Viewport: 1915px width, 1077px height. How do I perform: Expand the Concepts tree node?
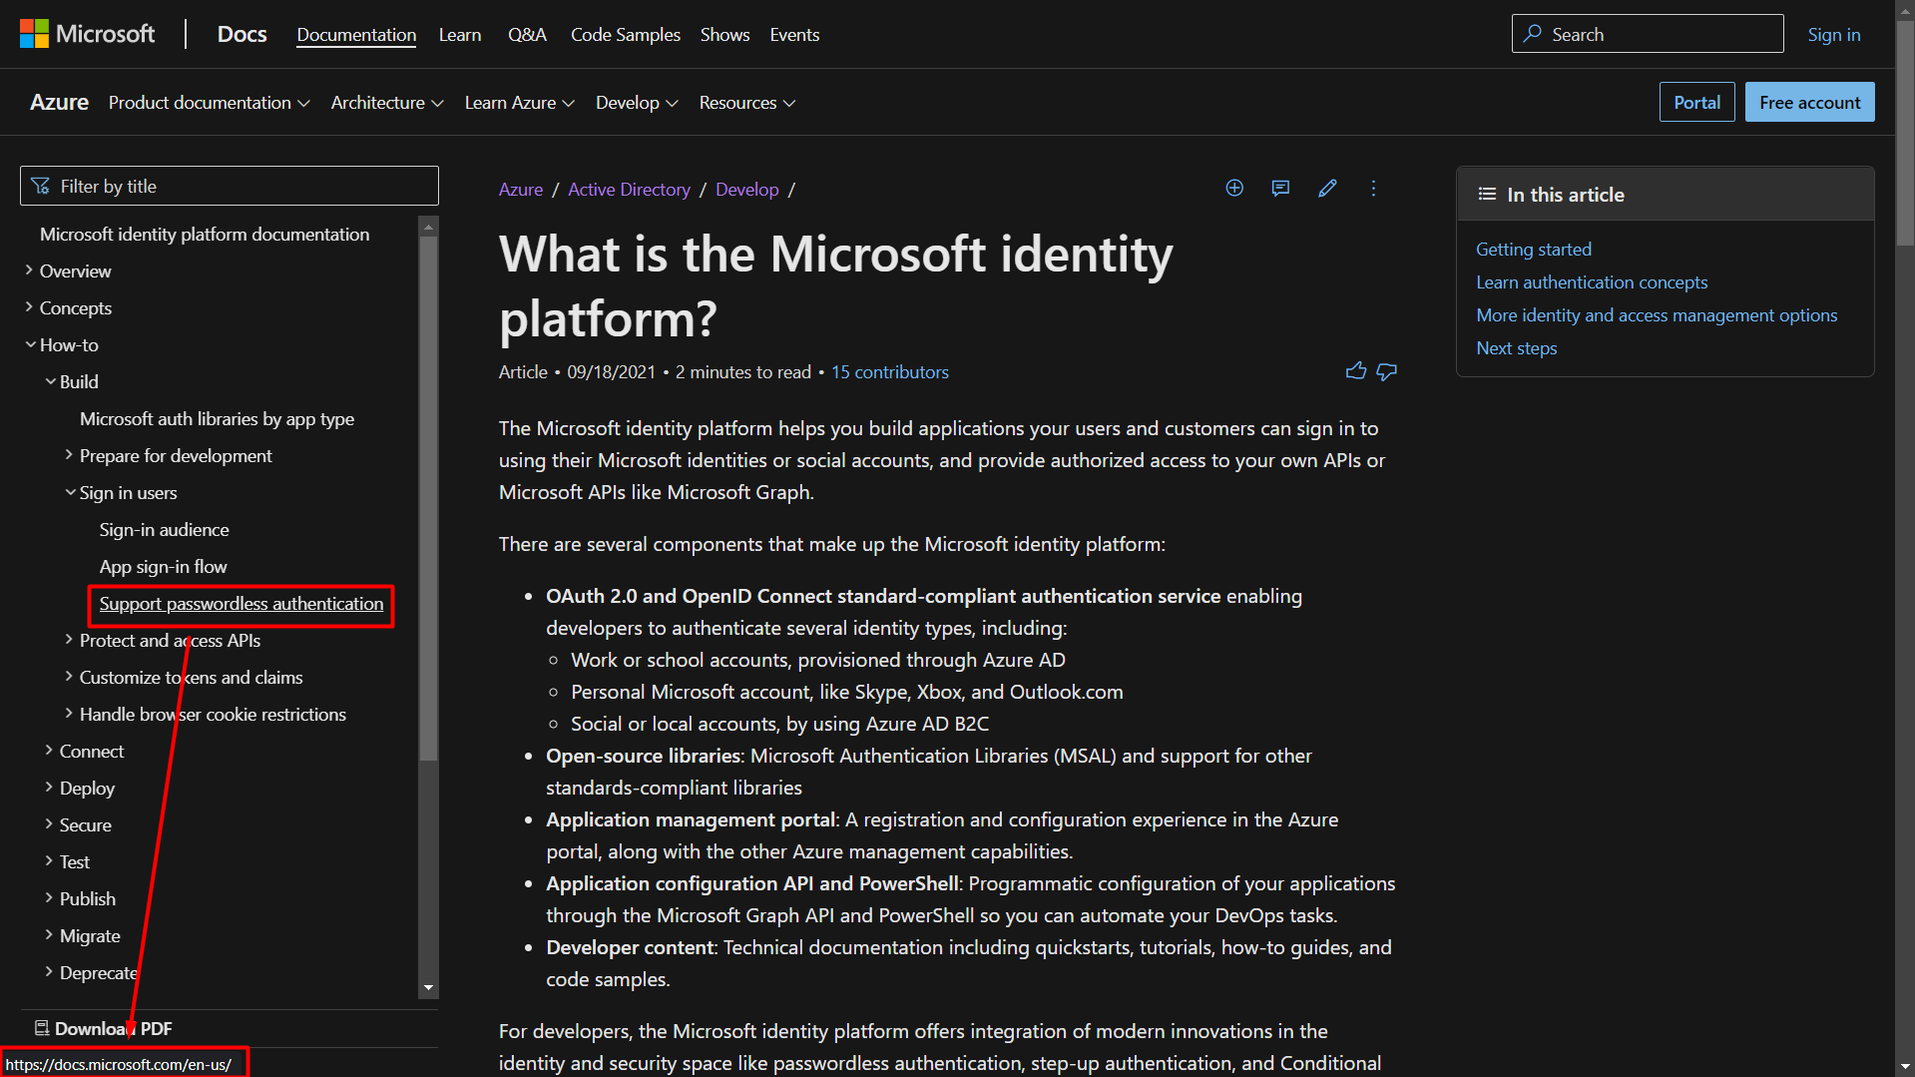29,307
